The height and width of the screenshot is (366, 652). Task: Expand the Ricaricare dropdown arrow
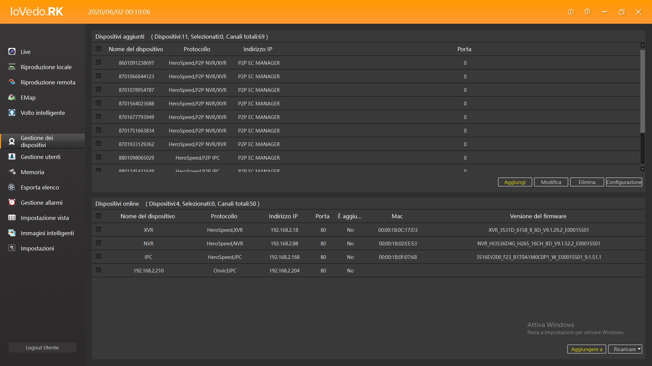point(639,349)
